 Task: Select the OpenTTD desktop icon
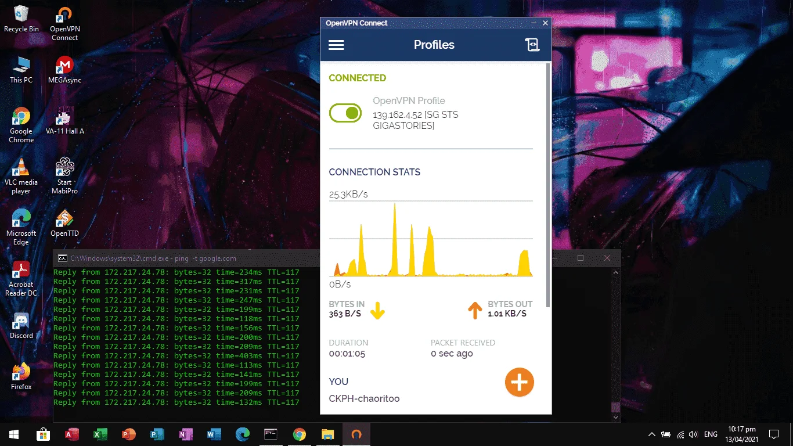coord(64,224)
